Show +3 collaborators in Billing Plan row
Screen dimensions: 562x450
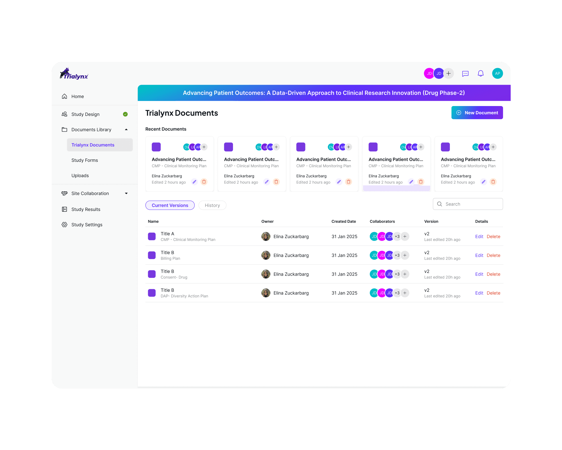(x=397, y=255)
